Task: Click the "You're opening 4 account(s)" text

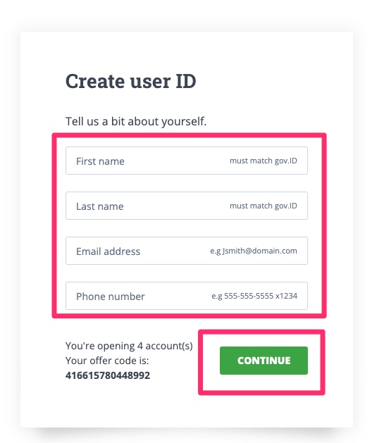Action: coord(129,346)
